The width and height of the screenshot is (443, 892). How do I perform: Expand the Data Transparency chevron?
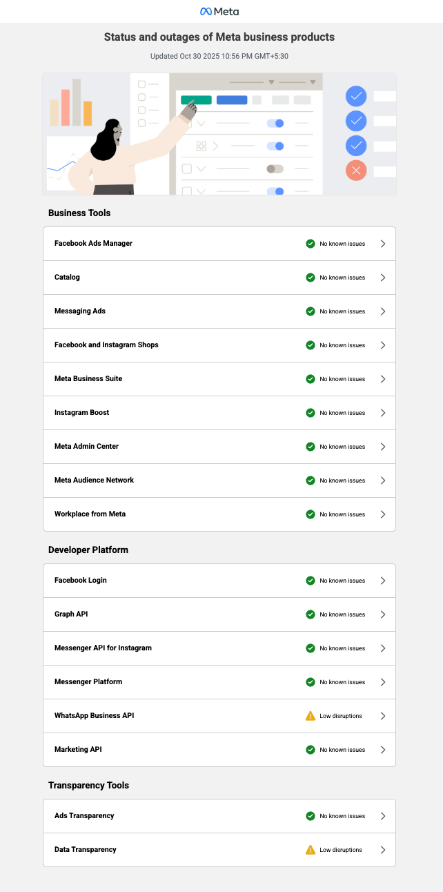coord(383,850)
